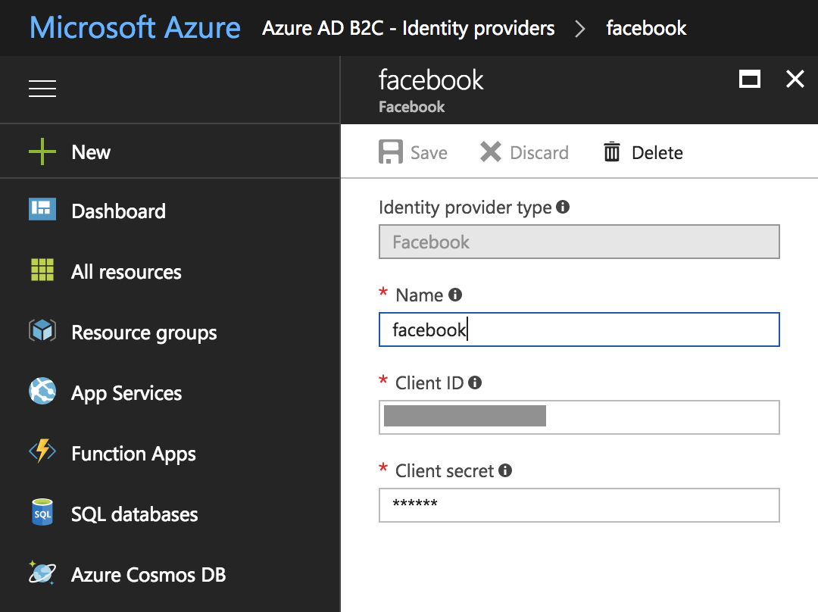
Task: Click the green plus New icon
Action: click(42, 151)
